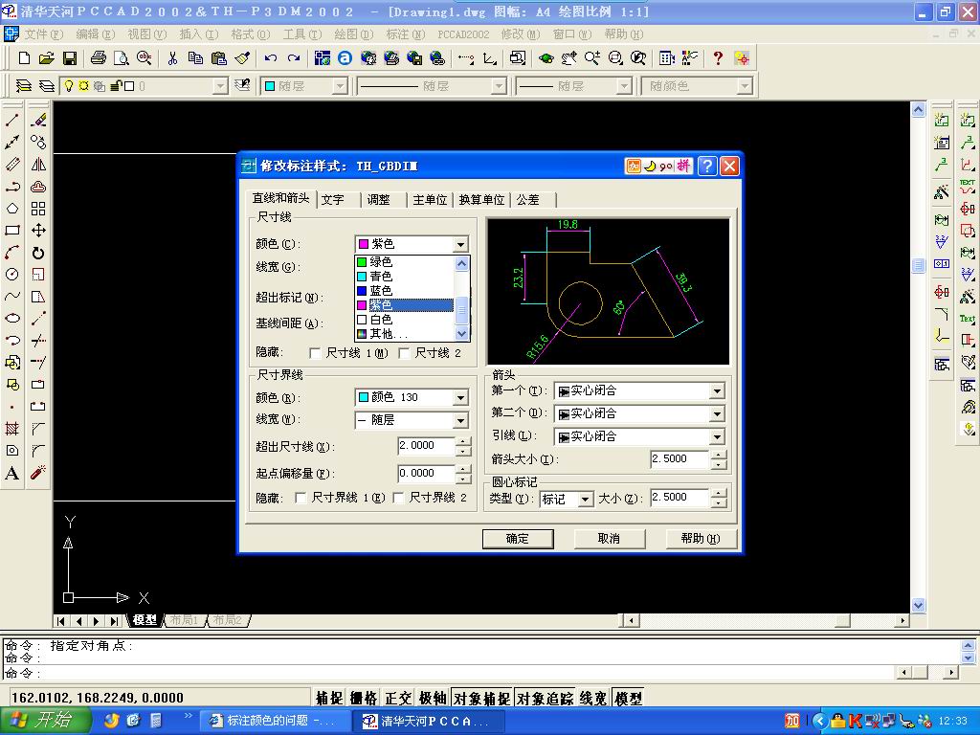The height and width of the screenshot is (735, 980).
Task: Select the Line draw tool
Action: 11,120
